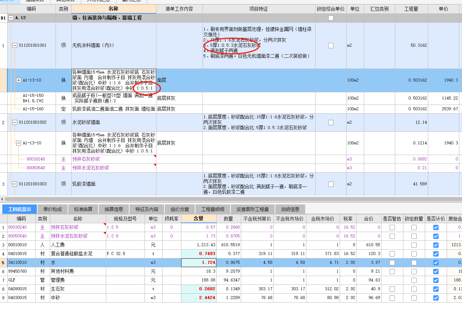462x332 pixels.
Task: Open the 反查图形工程量 tab
Action: point(253,209)
